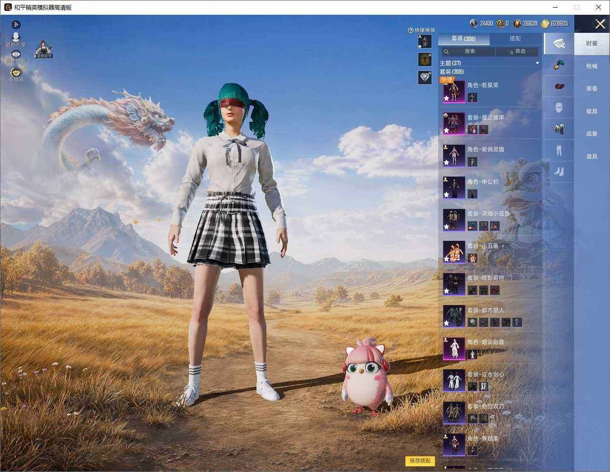Select the red hat category icon
Viewport: 610px width, 472px height.
[559, 87]
